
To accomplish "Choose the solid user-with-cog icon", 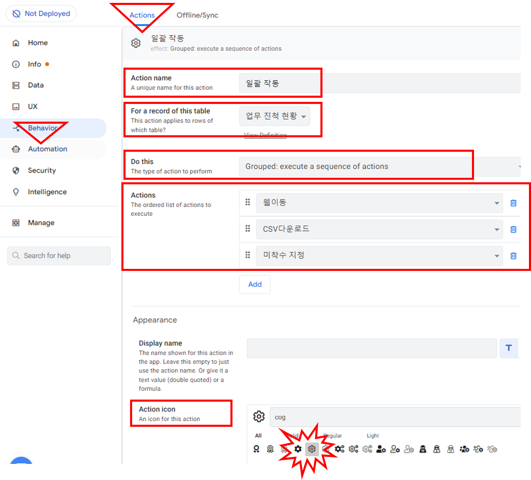I will (x=381, y=449).
